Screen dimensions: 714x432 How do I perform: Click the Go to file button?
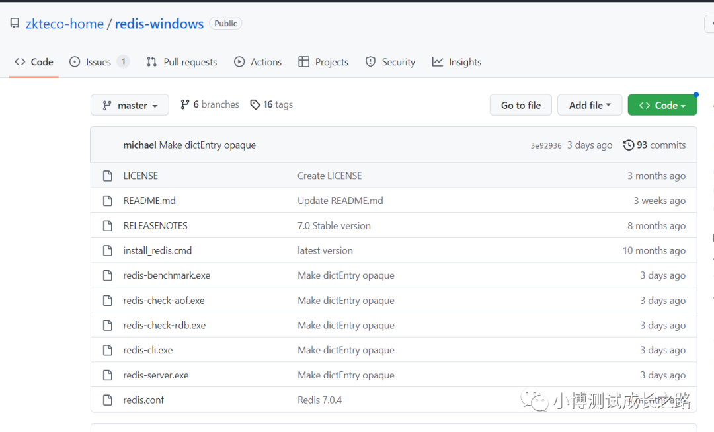tap(521, 105)
